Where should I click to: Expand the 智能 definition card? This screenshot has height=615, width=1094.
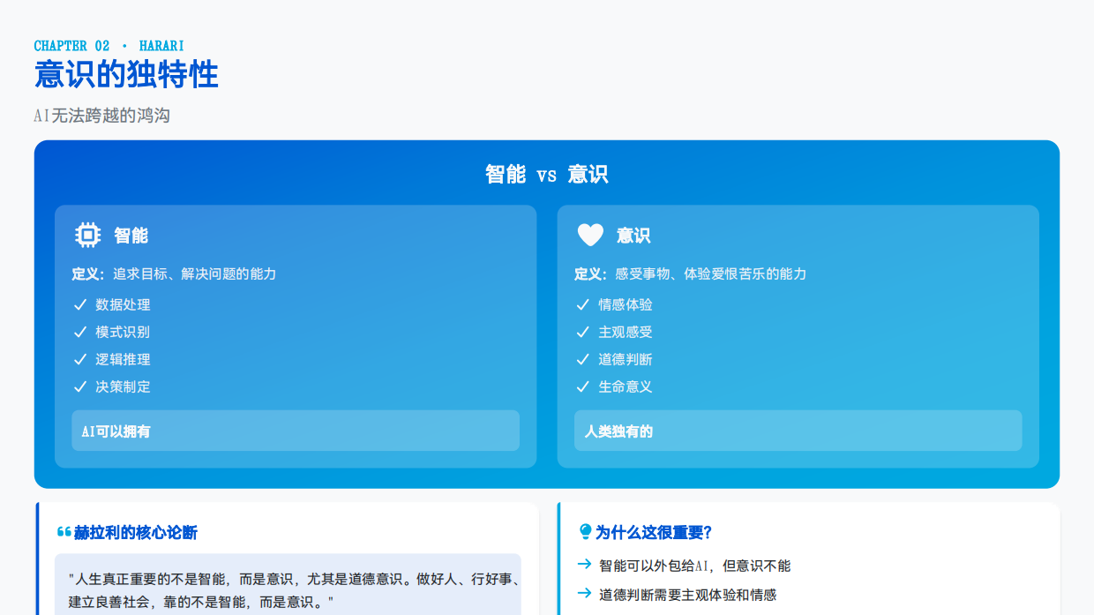point(296,335)
